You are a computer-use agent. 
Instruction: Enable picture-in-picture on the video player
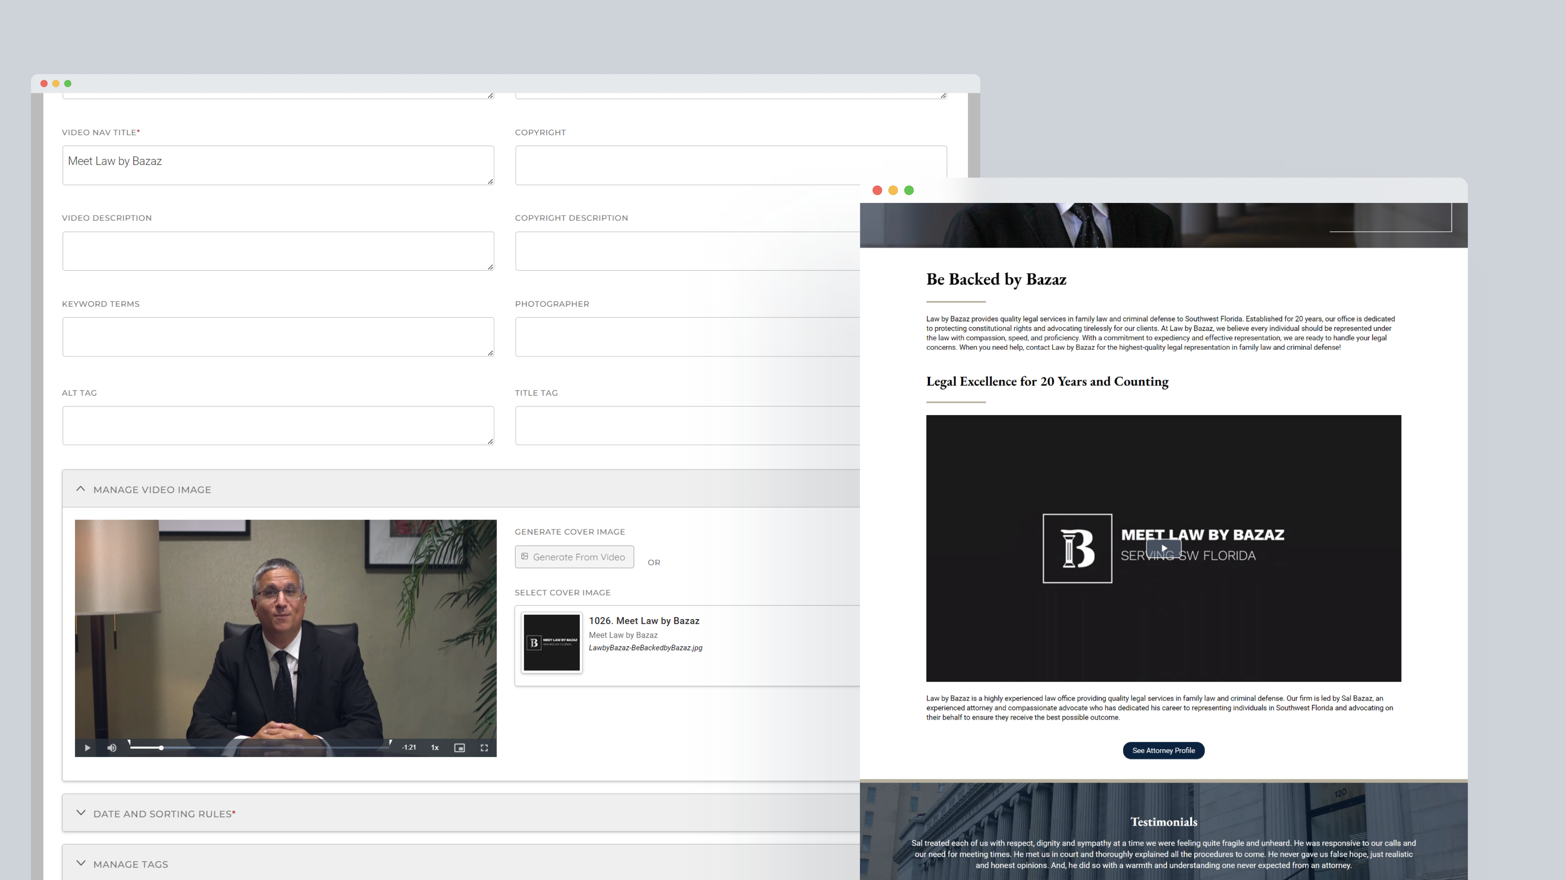click(x=459, y=748)
